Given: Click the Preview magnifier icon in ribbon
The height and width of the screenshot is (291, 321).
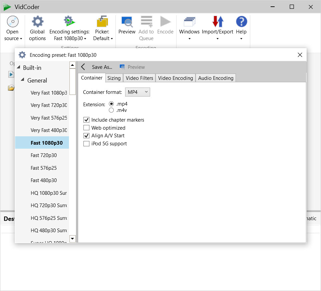Looking at the screenshot, I should point(127,22).
